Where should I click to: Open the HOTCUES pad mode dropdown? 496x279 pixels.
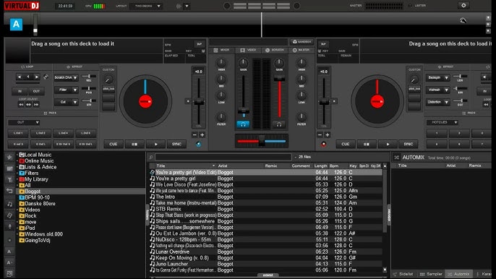pyautogui.click(x=442, y=122)
